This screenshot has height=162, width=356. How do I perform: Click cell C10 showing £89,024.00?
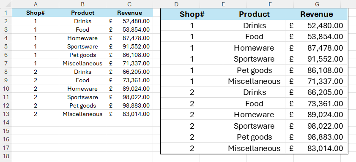129,89
